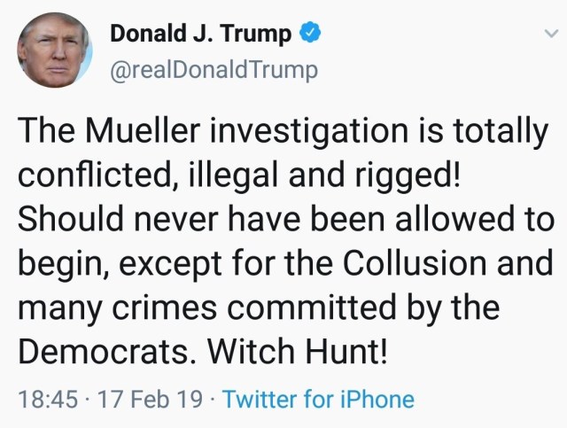Open the Donald J. Trump profile photo

click(x=55, y=51)
